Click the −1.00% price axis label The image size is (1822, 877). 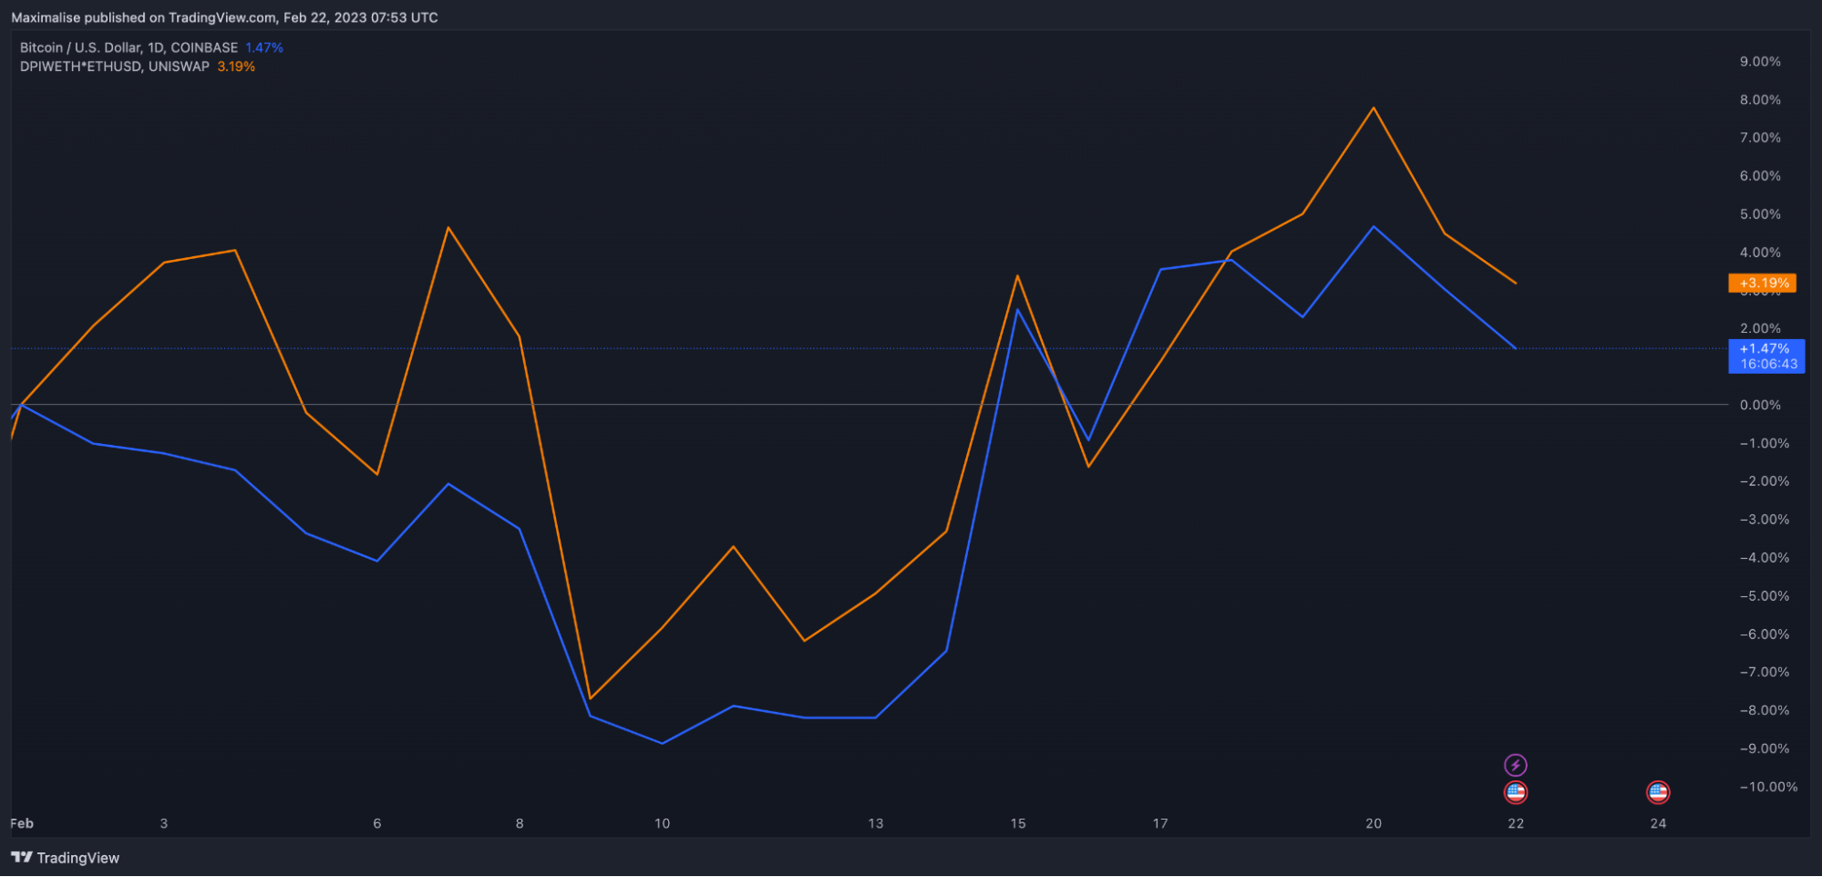[x=1764, y=443]
